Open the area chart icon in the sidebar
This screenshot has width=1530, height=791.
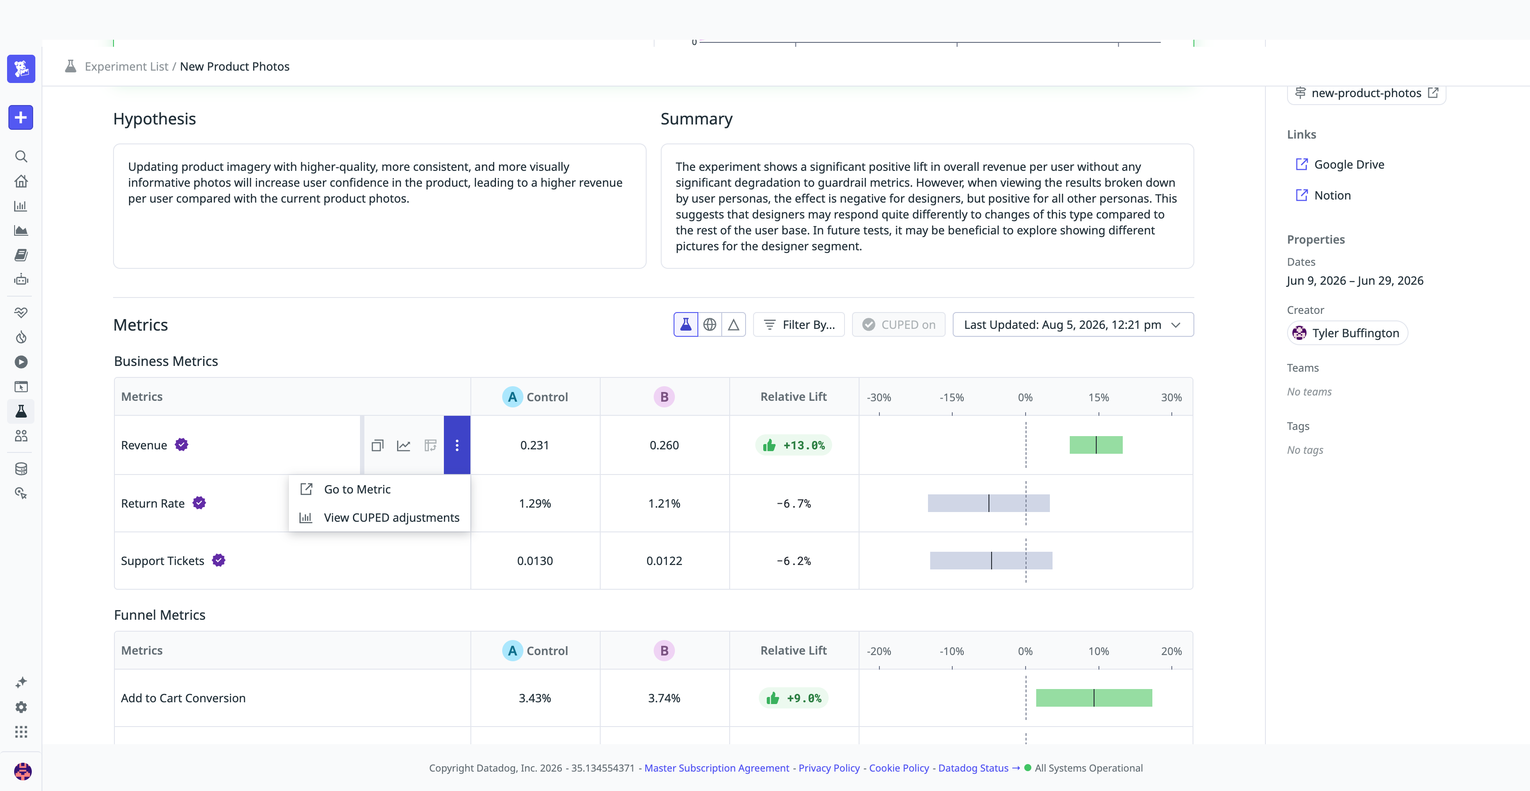[x=21, y=230]
